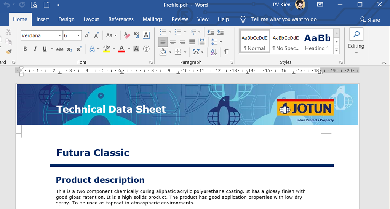390x209 pixels.
Task: Open Paragraph dialog launcher
Action: click(231, 62)
